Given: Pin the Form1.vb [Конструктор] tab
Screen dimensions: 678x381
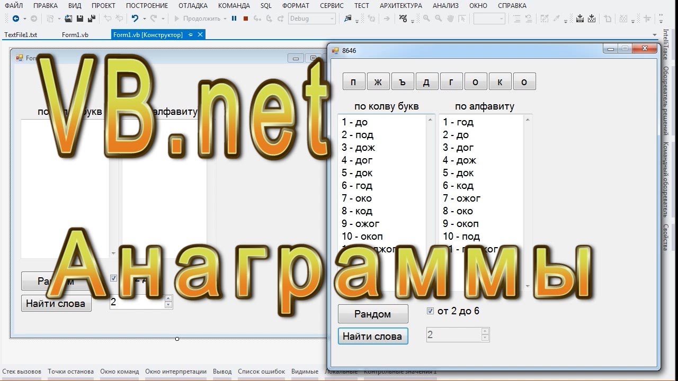Looking at the screenshot, I should [x=191, y=34].
